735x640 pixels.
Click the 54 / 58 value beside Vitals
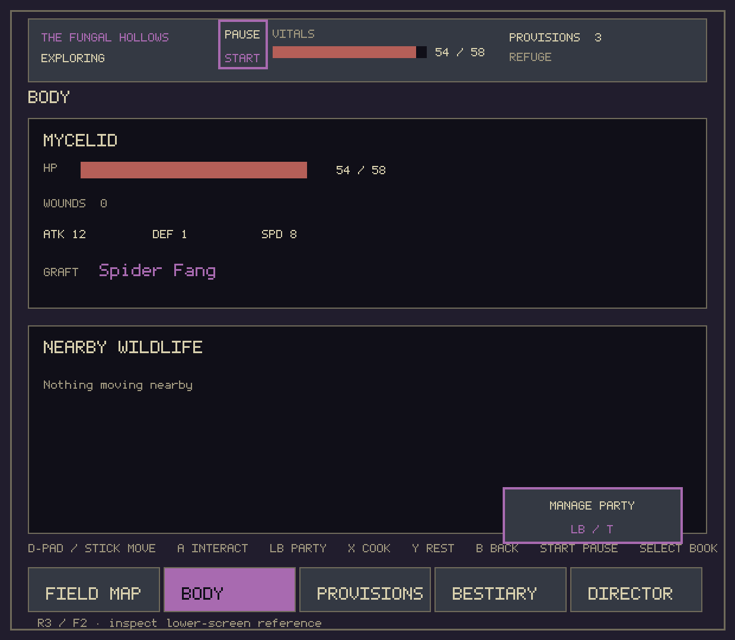pos(460,52)
